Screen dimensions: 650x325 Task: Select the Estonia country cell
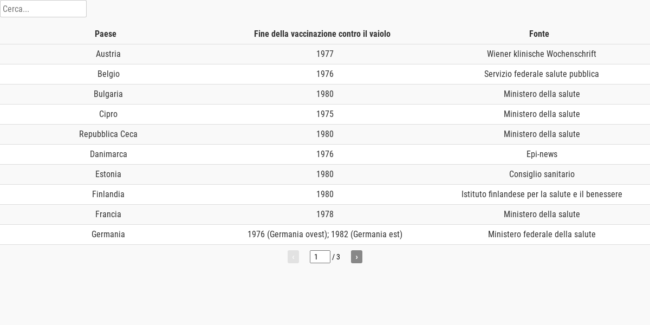pos(108,174)
